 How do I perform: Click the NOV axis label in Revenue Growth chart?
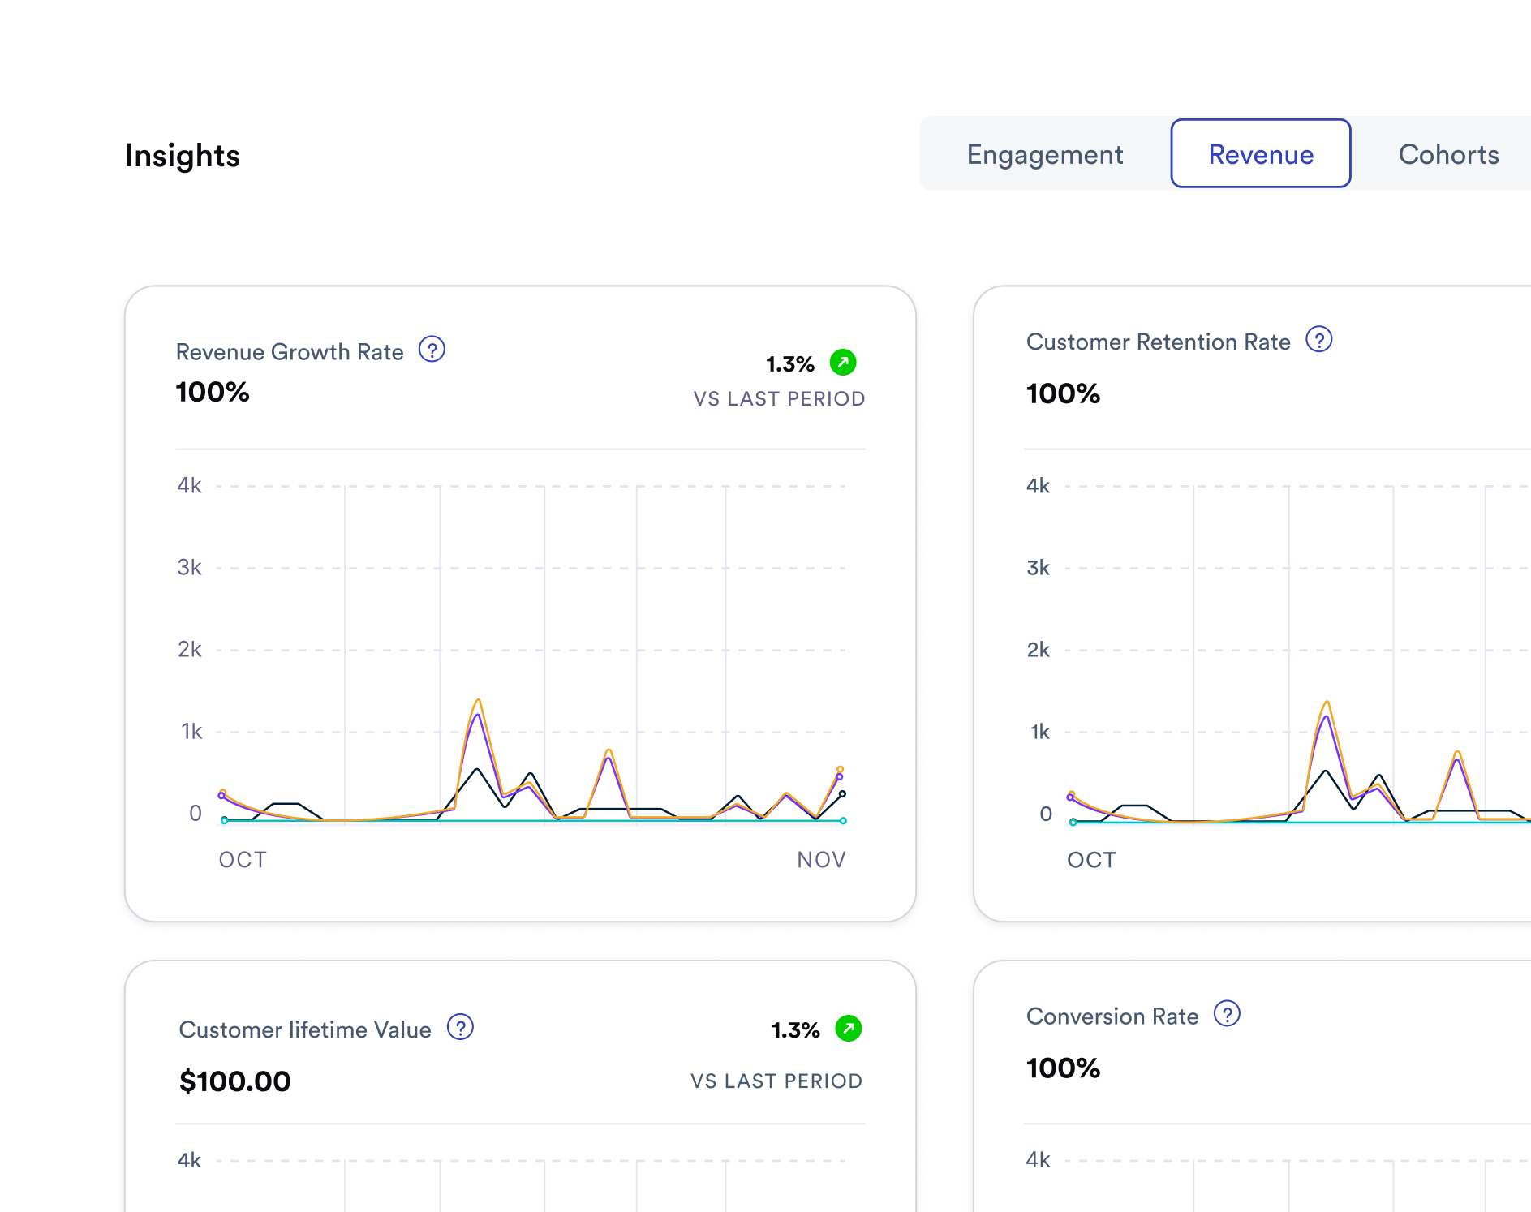click(x=821, y=860)
